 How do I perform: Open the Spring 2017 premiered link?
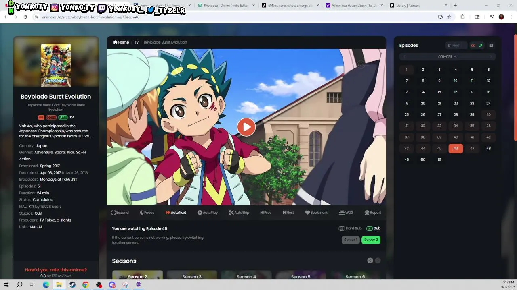click(50, 166)
